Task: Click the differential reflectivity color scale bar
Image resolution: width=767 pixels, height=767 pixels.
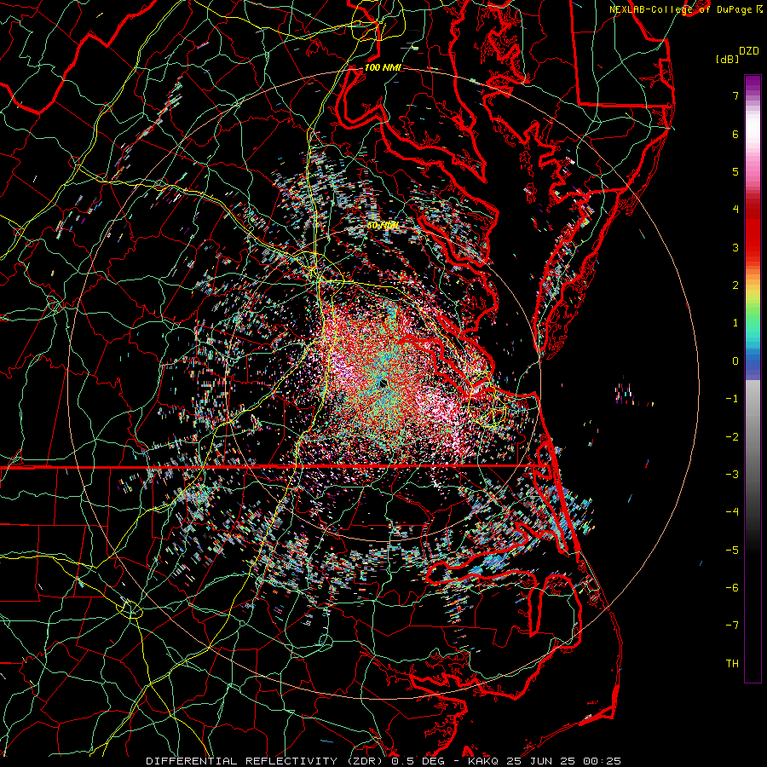Action: click(x=753, y=378)
